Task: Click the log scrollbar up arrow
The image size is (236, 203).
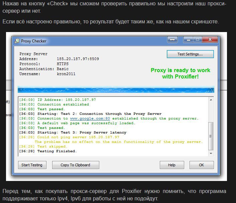Action: 211,100
